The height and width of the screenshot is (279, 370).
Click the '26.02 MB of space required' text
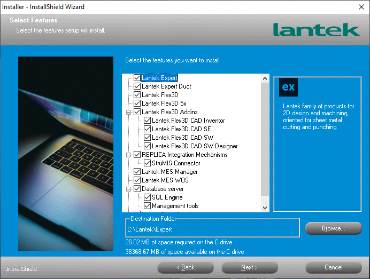(x=179, y=242)
